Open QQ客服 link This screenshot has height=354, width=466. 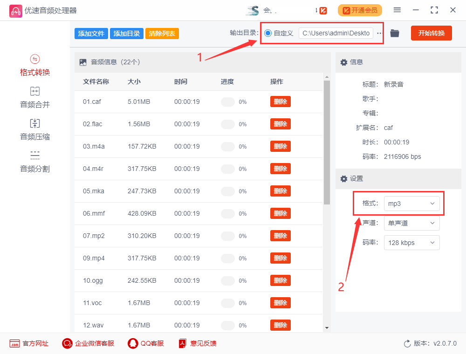tap(145, 344)
